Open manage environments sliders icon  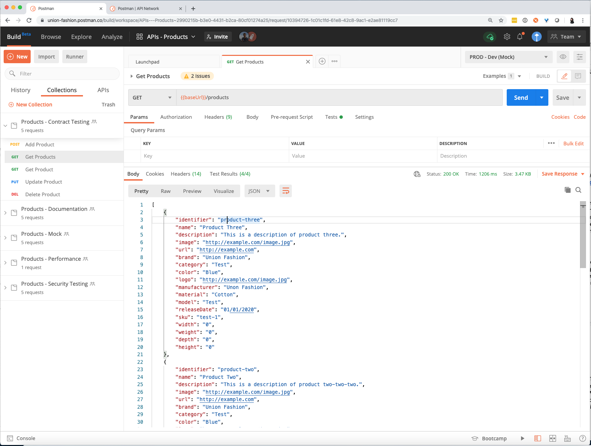pyautogui.click(x=580, y=57)
